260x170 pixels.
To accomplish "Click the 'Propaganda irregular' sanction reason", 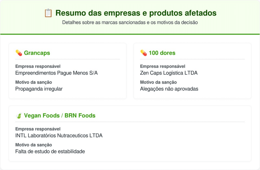I will tap(39, 89).
